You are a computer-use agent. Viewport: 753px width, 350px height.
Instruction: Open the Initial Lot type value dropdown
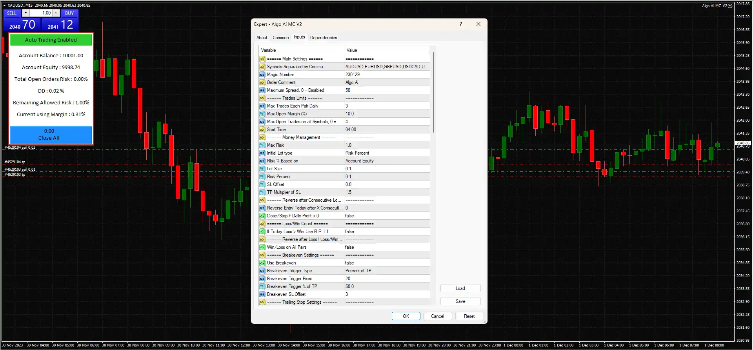tap(386, 153)
